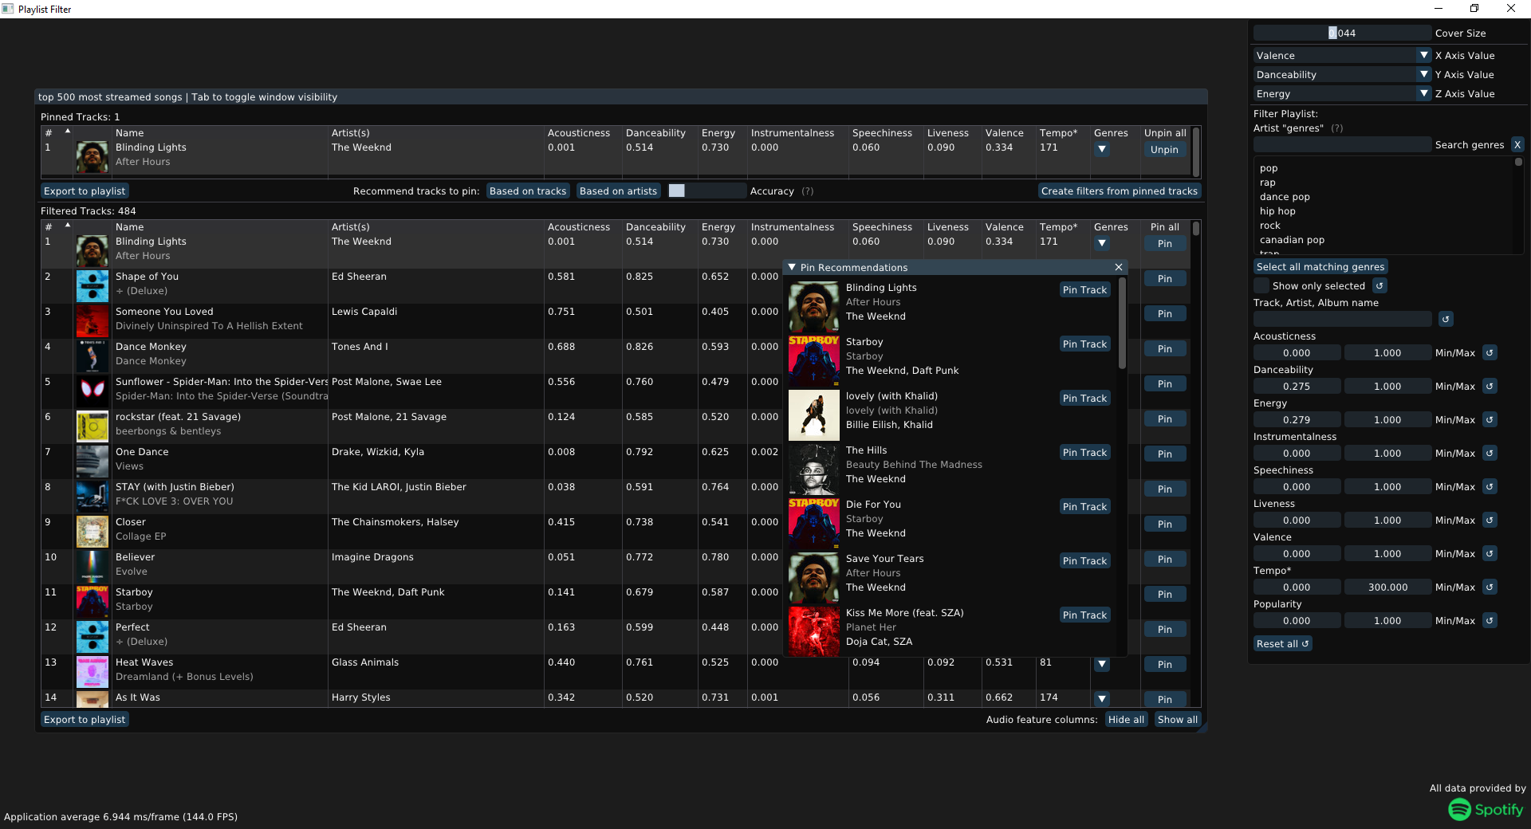This screenshot has width=1531, height=829.
Task: Reset the Popularity filter range
Action: click(x=1490, y=620)
